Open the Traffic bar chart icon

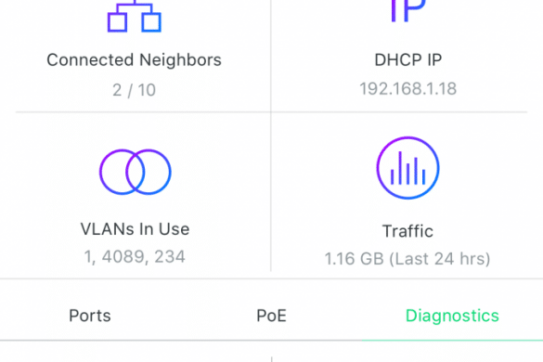(x=407, y=168)
